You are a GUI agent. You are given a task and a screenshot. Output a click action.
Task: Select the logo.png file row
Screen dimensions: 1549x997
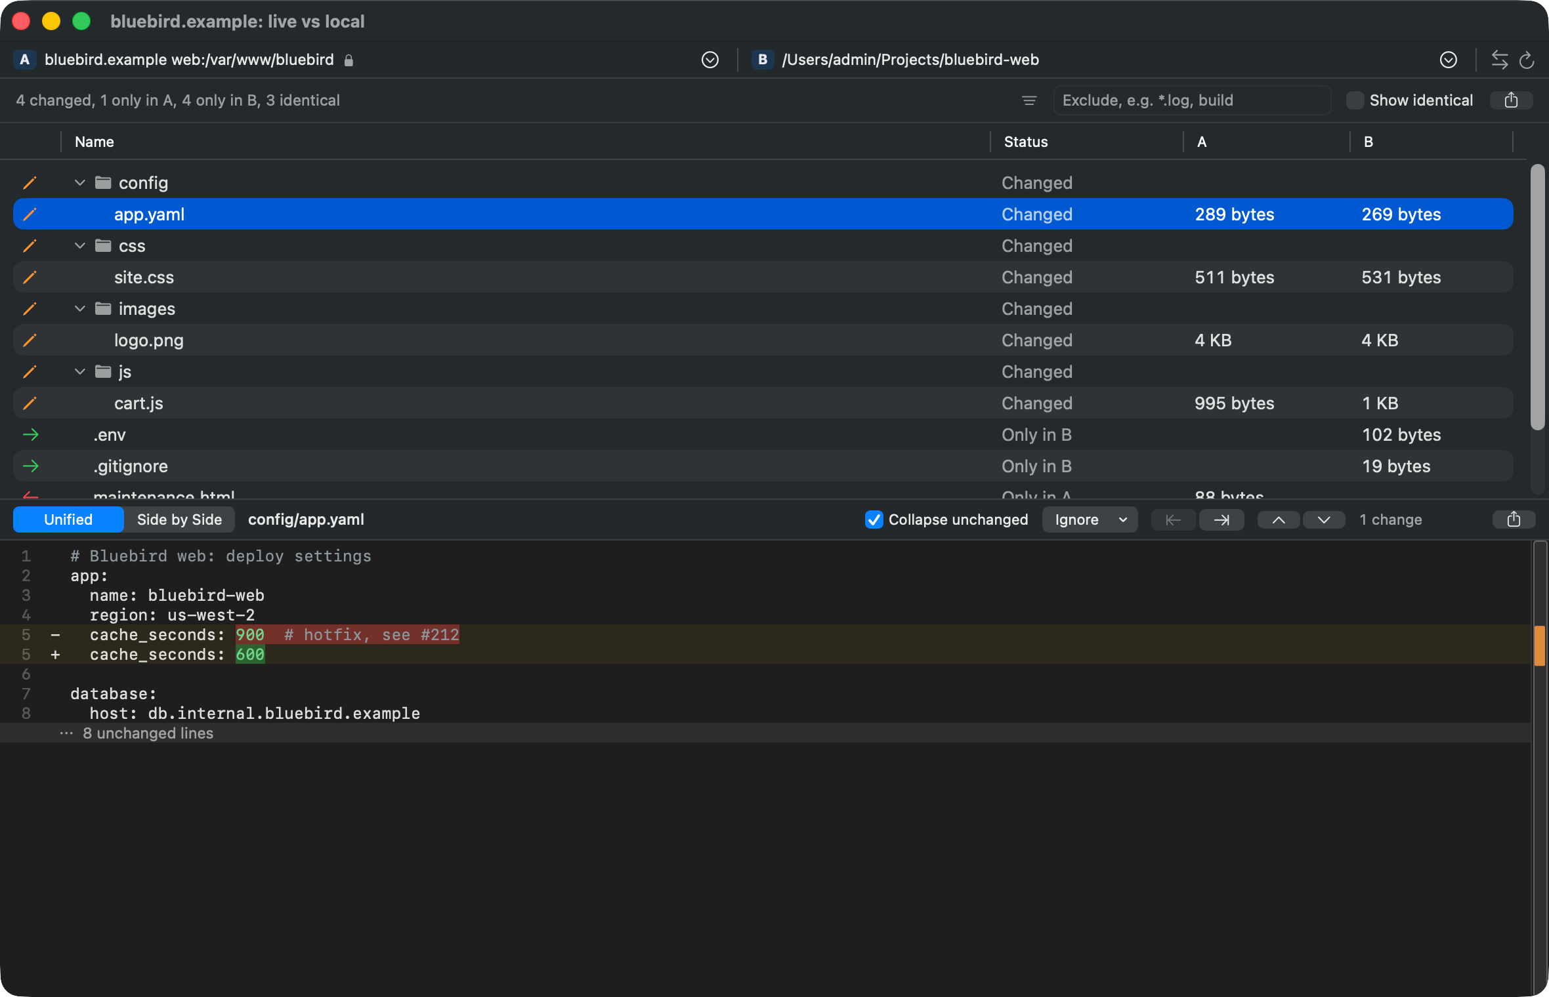763,340
